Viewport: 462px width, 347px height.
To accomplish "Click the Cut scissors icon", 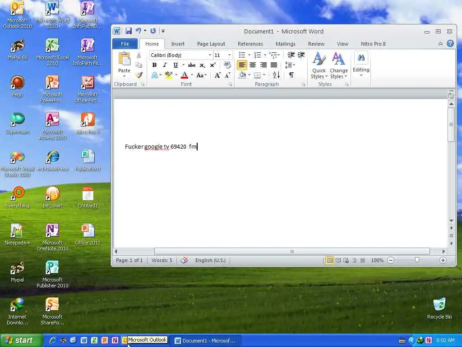I will click(x=139, y=55).
